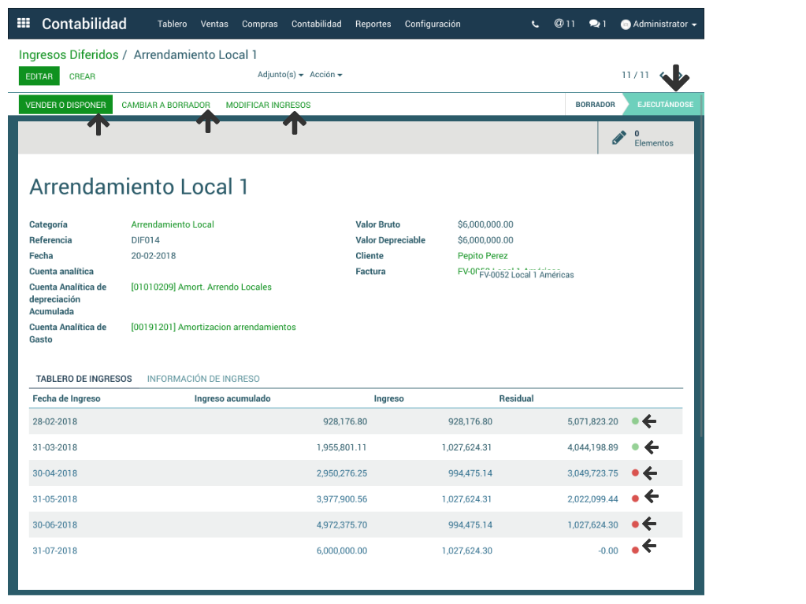The width and height of the screenshot is (806, 604).
Task: Select Ejecutándose stage in status bar
Action: pyautogui.click(x=665, y=105)
